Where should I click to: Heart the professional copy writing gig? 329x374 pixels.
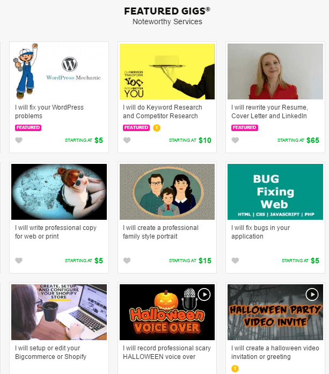click(19, 261)
